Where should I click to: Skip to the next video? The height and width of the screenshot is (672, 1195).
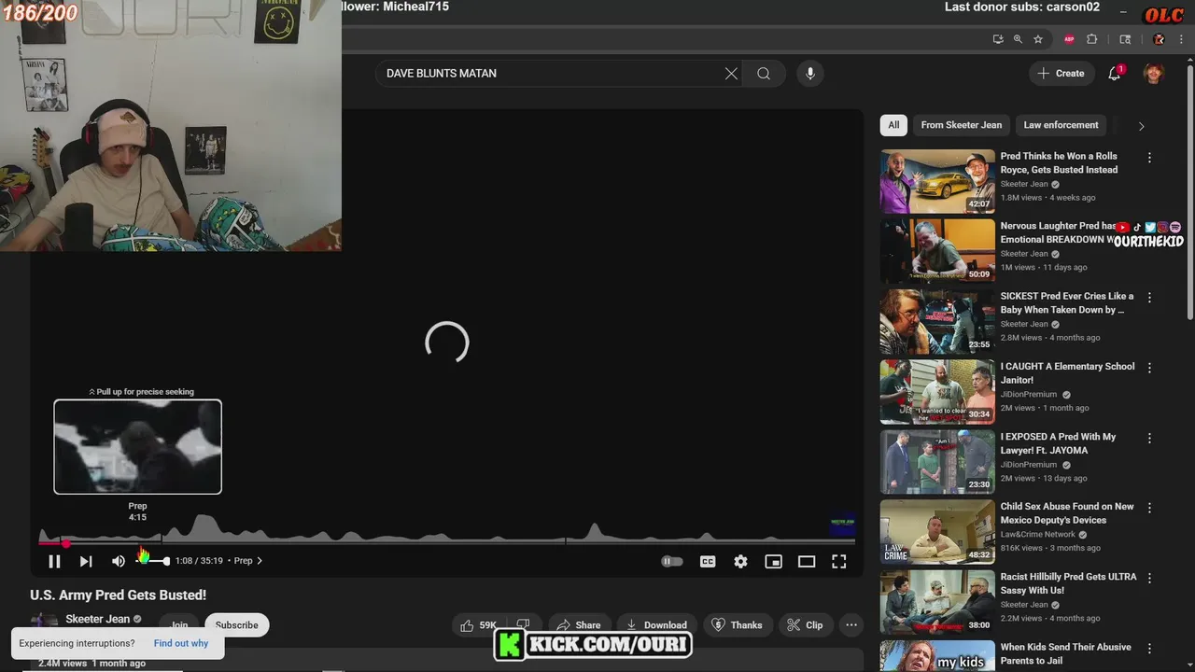pyautogui.click(x=86, y=561)
